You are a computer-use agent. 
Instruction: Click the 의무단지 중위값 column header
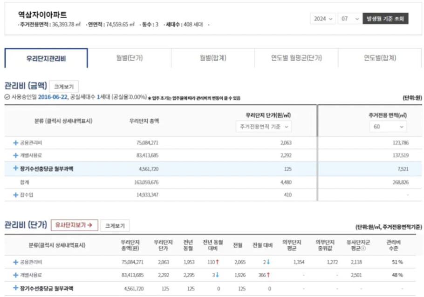pos(325,245)
